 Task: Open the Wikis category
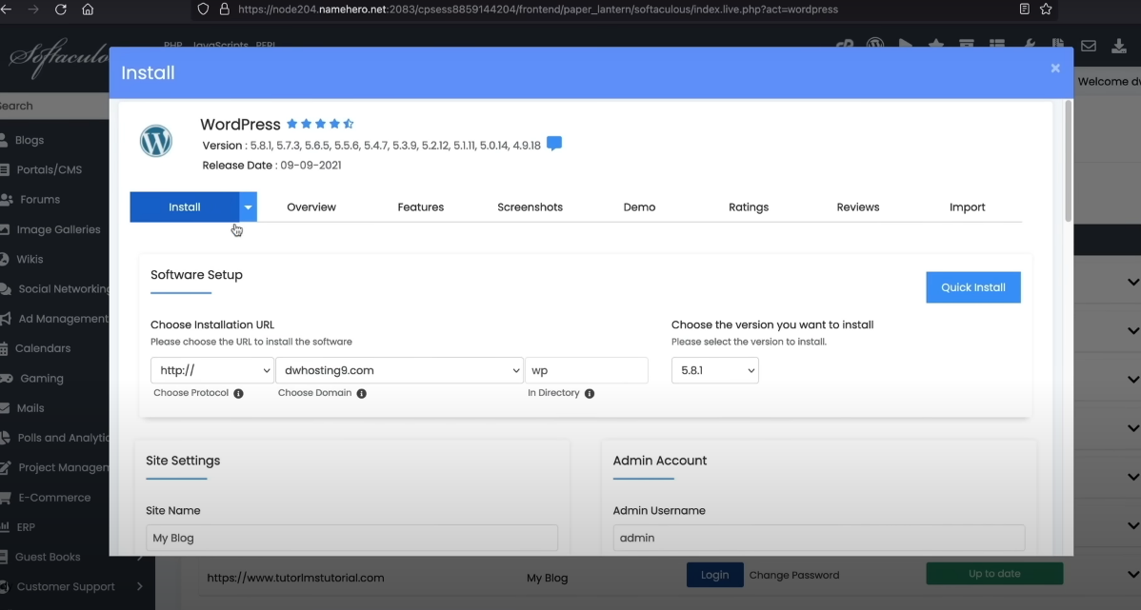(x=30, y=260)
